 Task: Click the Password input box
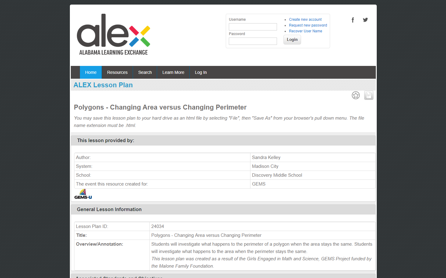click(x=253, y=41)
